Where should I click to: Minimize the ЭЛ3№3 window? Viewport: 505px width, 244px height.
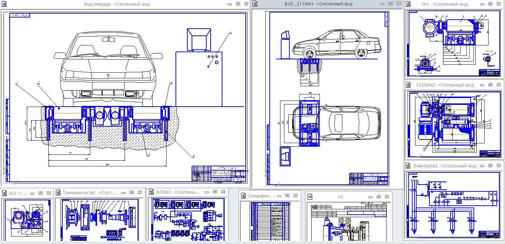click(207, 192)
